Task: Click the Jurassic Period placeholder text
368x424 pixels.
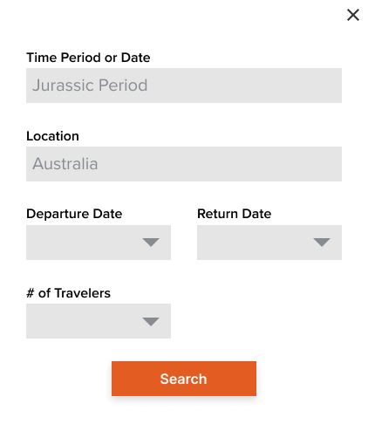Action: click(90, 85)
